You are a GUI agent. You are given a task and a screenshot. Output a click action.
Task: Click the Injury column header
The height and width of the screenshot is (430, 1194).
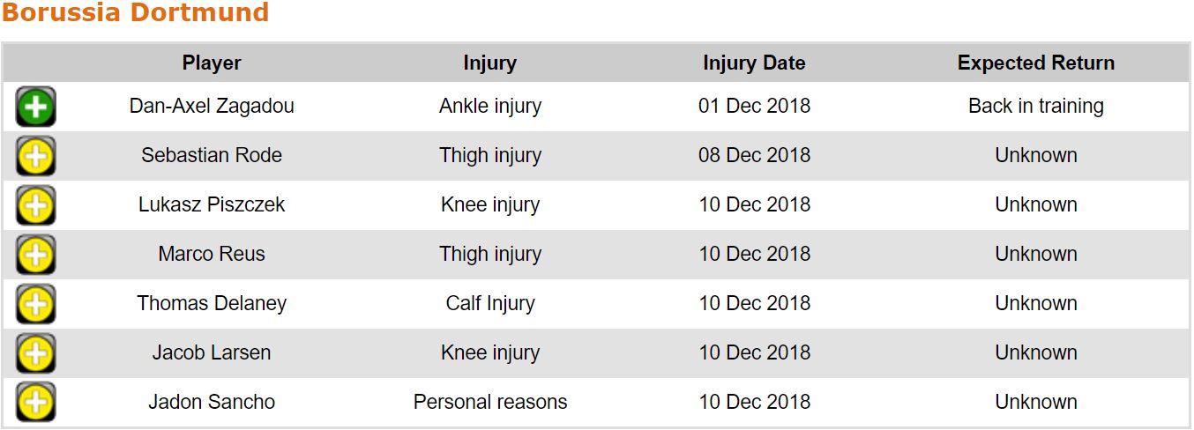point(489,63)
